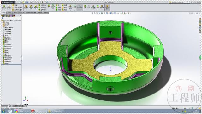Click the Windows Start button

coord(3,111)
